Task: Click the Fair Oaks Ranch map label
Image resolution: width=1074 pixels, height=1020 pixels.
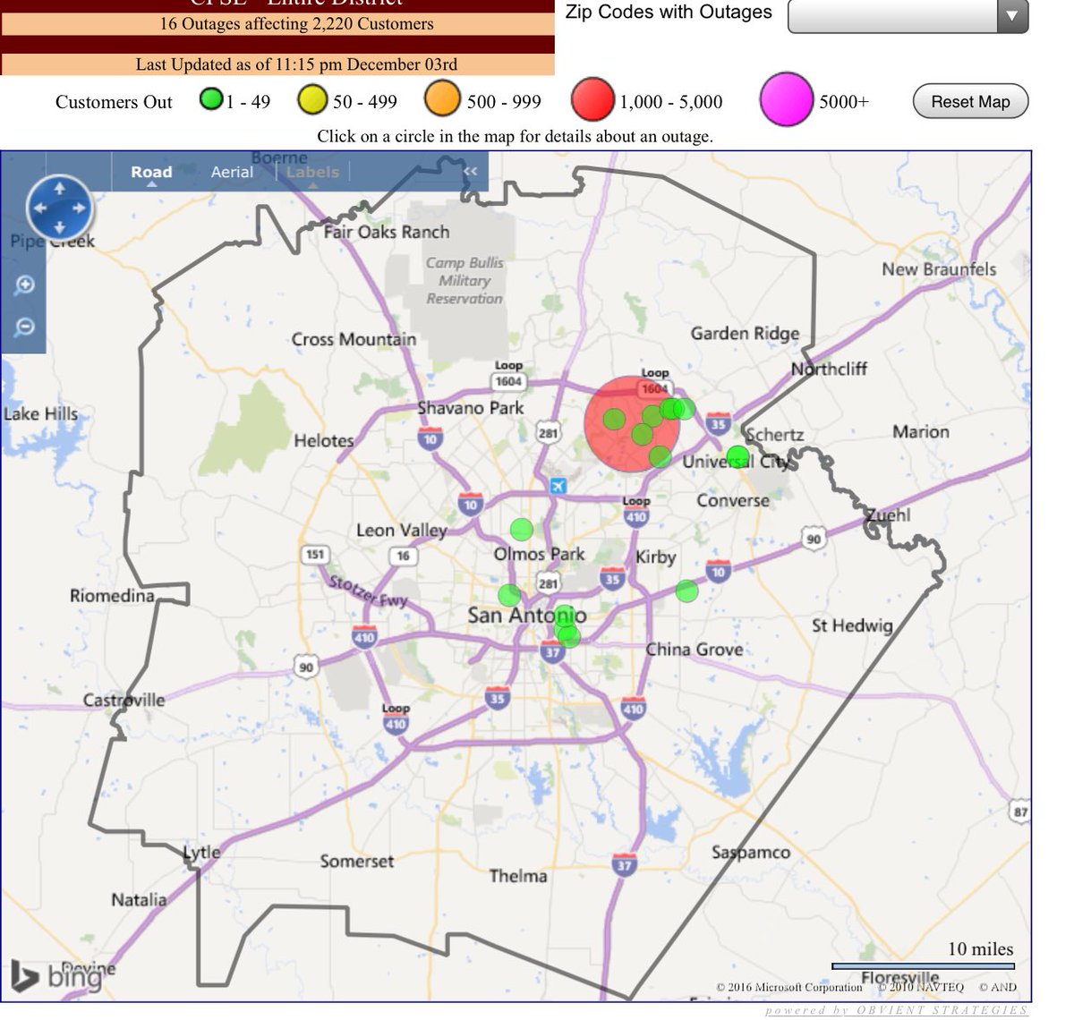Action: 387,232
